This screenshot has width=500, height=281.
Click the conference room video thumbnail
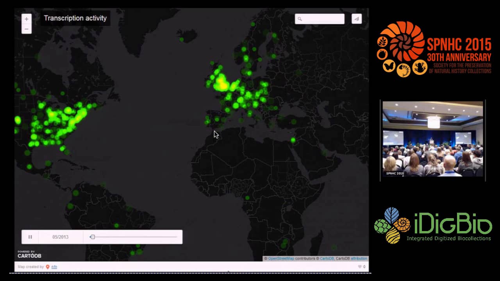(433, 139)
